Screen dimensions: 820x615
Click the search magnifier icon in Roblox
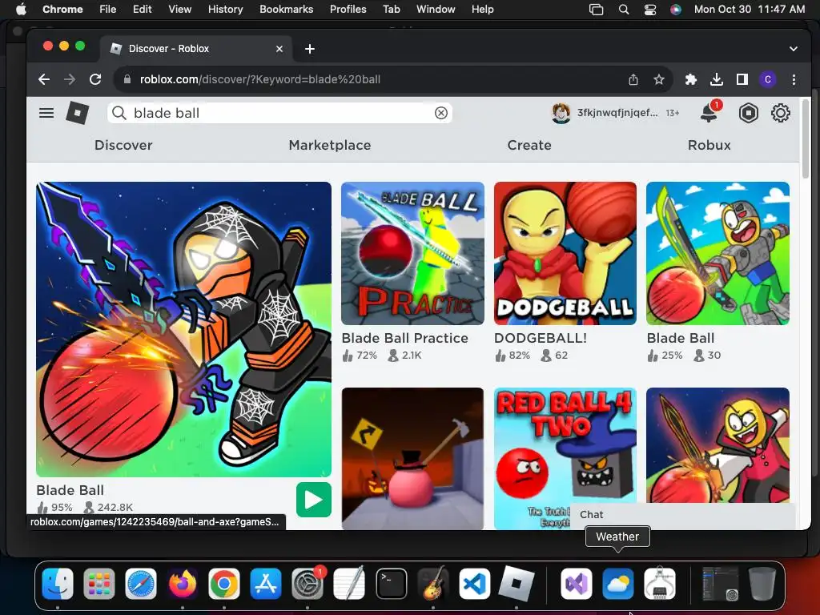tap(119, 113)
